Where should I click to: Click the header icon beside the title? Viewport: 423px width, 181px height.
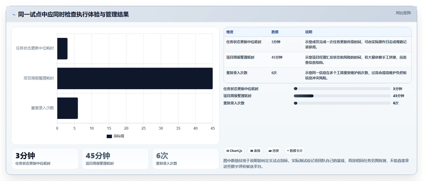click(14, 15)
